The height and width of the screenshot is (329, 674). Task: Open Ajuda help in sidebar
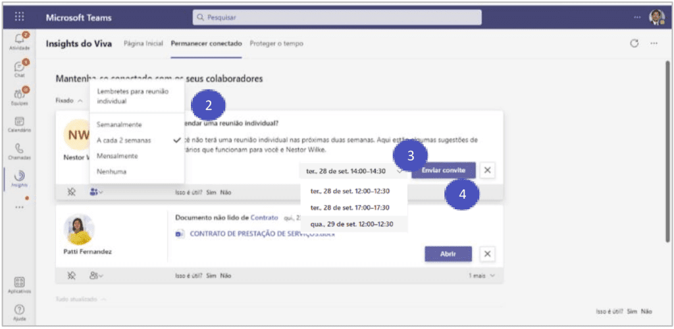(x=19, y=313)
